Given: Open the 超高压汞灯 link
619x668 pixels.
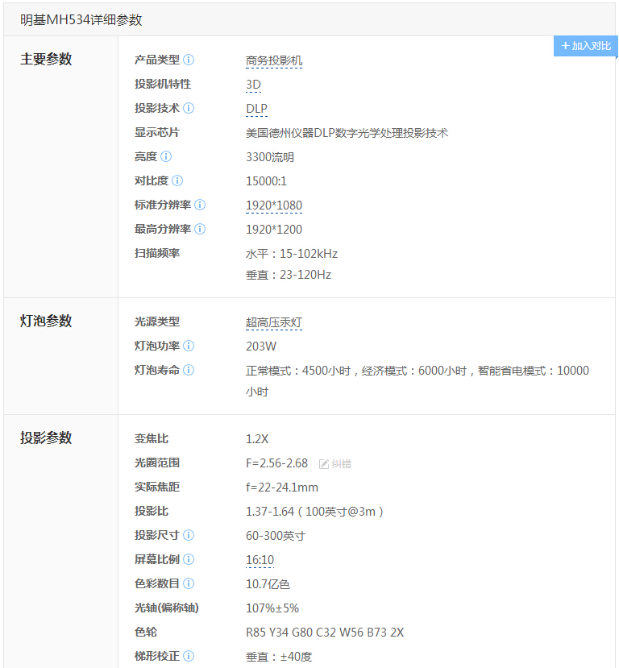Looking at the screenshot, I should tap(274, 322).
